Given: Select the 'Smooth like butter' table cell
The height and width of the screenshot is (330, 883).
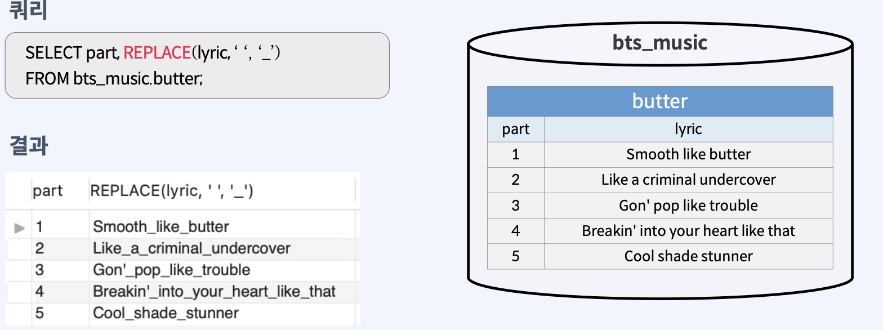Looking at the screenshot, I should [x=688, y=154].
